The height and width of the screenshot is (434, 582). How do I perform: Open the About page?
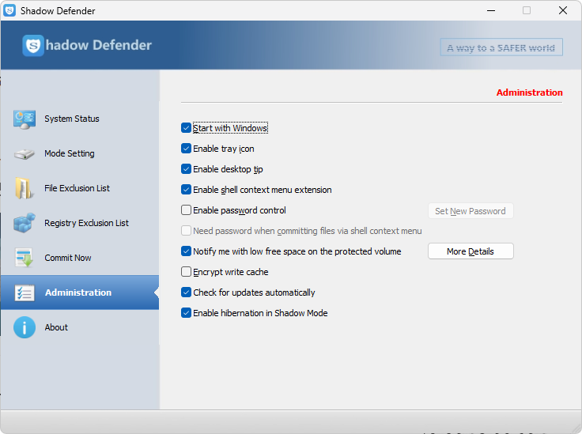[80, 327]
